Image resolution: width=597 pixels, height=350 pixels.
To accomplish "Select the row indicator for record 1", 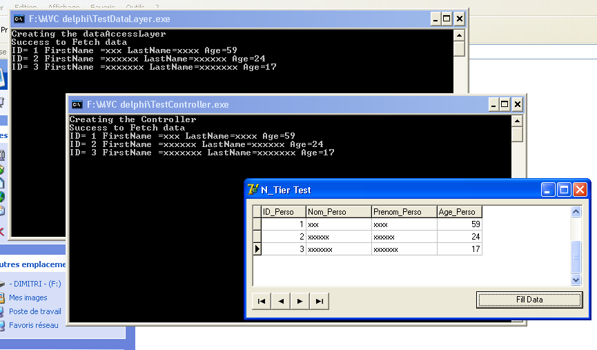I will click(x=257, y=224).
